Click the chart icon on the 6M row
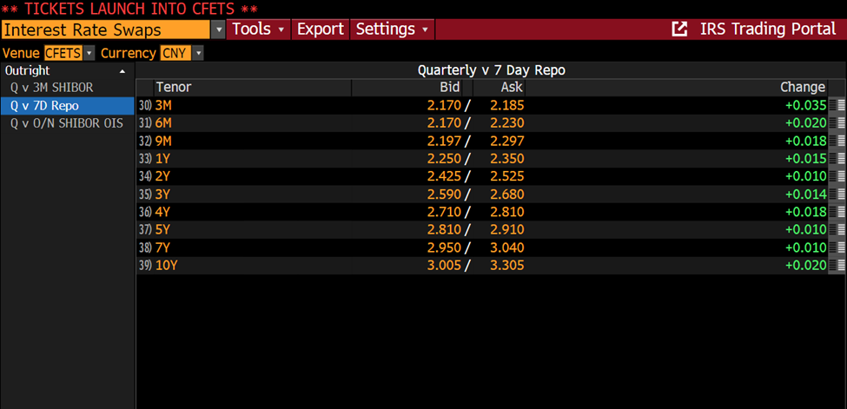Image resolution: width=847 pixels, height=409 pixels. (837, 123)
